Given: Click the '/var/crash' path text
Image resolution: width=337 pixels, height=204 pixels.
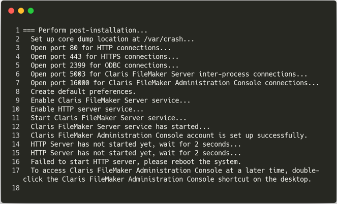Looking at the screenshot, I should tap(163, 39).
